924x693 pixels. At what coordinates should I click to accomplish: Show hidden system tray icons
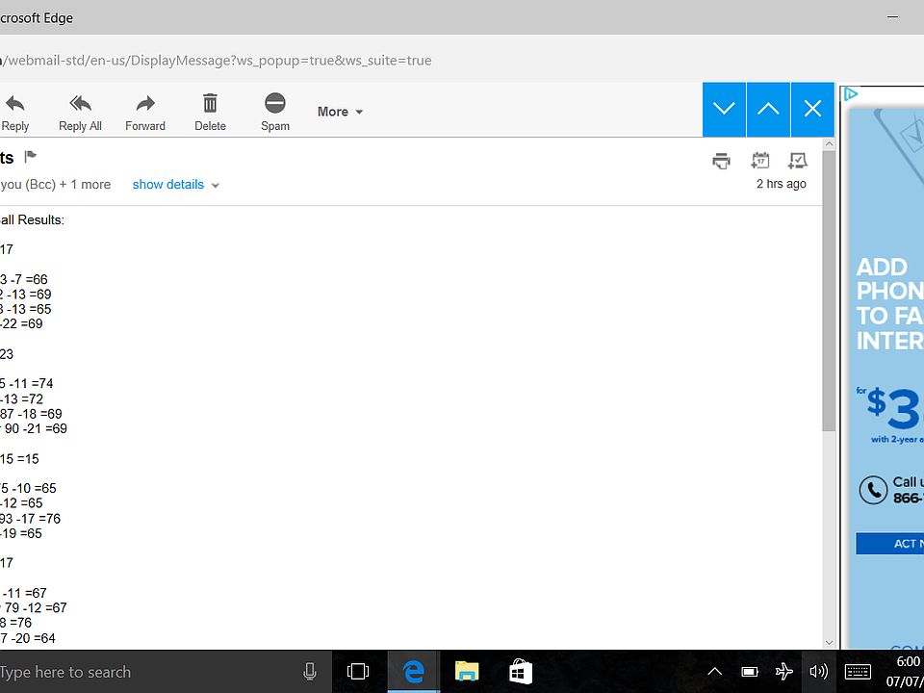[714, 672]
